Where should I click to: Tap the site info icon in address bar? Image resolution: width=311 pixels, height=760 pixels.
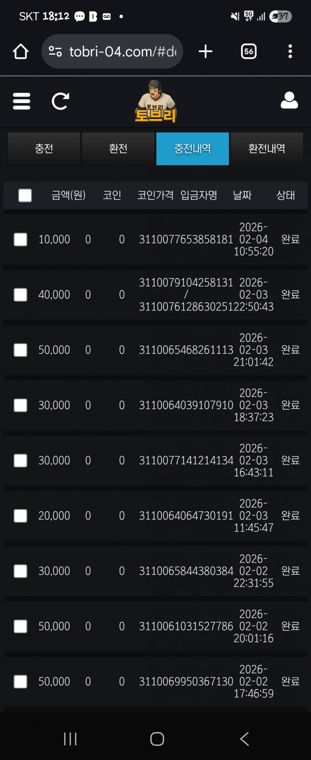tap(55, 51)
